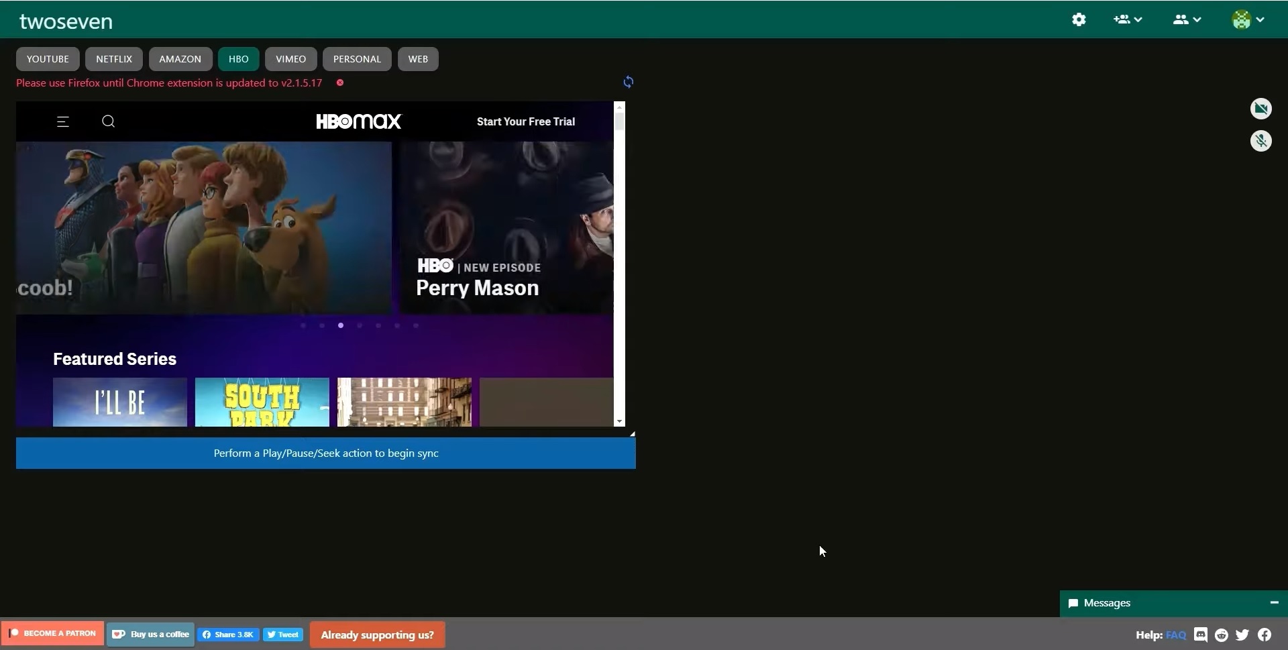Toggle the webcam on/off button

(1261, 109)
